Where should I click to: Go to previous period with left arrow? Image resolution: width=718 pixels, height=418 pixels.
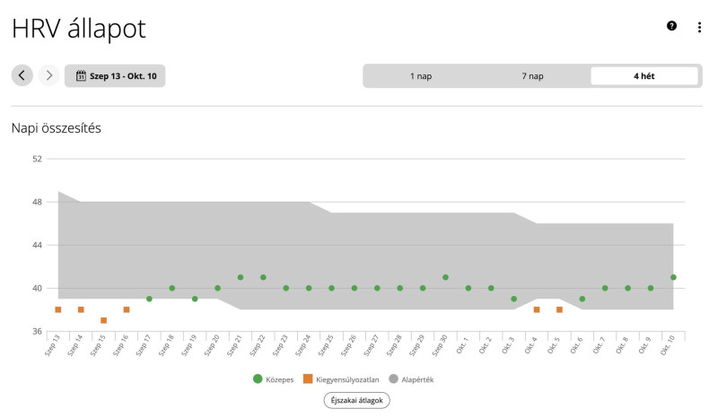point(22,75)
